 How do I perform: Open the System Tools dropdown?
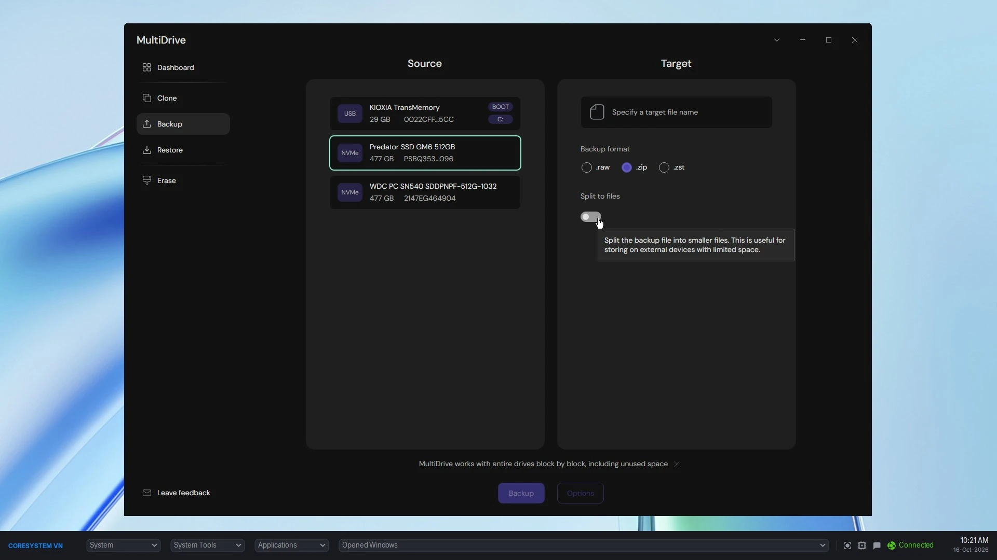207,545
